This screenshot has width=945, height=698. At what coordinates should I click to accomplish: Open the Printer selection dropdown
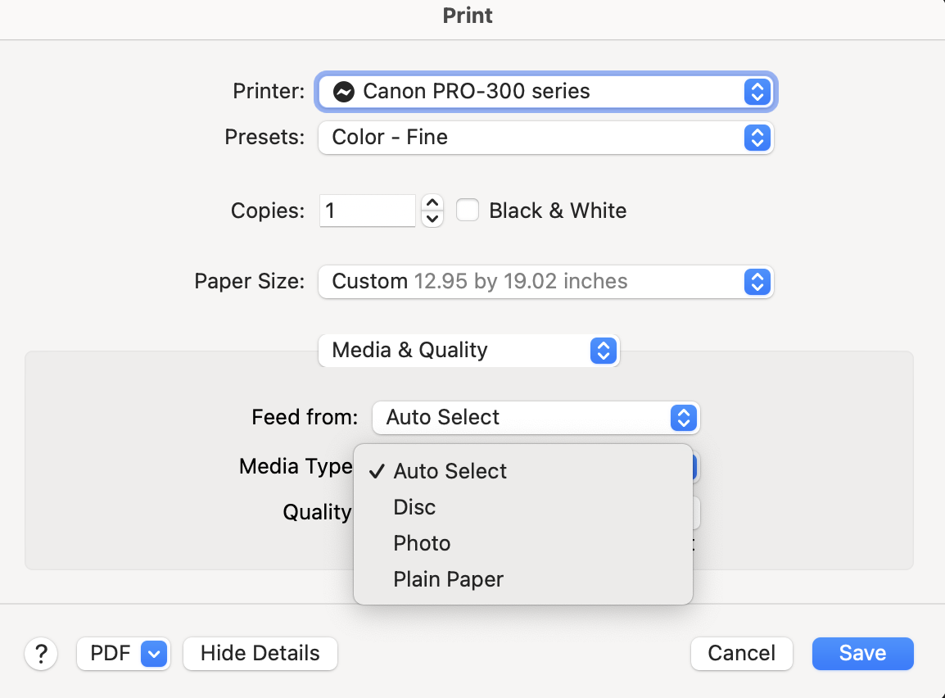[545, 92]
